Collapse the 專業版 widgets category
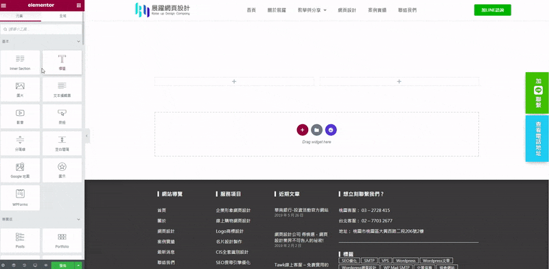This screenshot has width=549, height=269. coord(78,220)
